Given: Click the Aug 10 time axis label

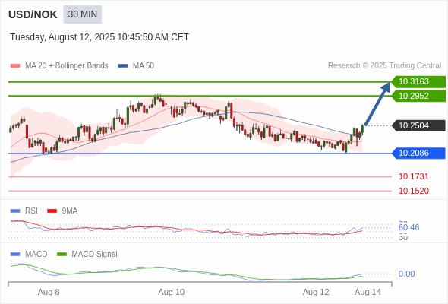Looking at the screenshot, I should tap(172, 292).
